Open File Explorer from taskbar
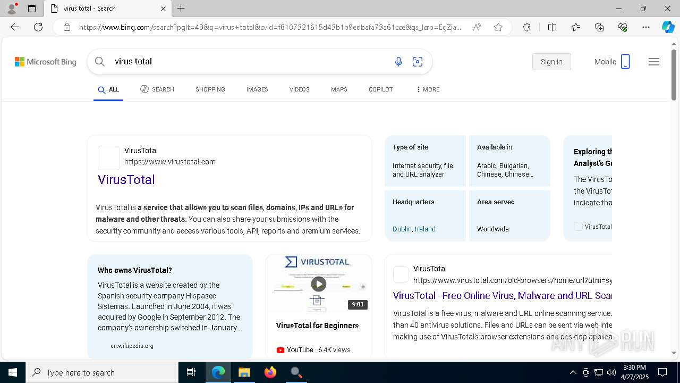 pos(244,372)
